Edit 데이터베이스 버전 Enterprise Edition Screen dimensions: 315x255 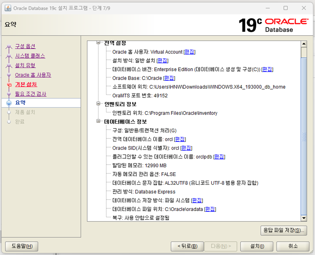click(267, 69)
